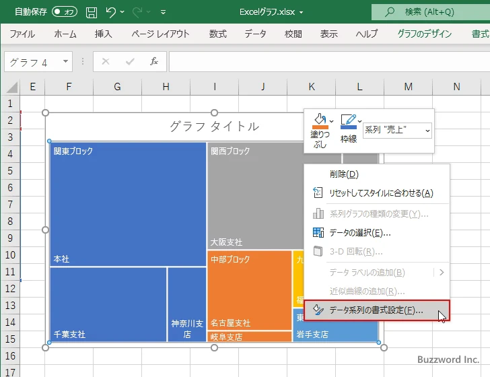Select row 16 header
490x377 pixels.
pos(10,355)
